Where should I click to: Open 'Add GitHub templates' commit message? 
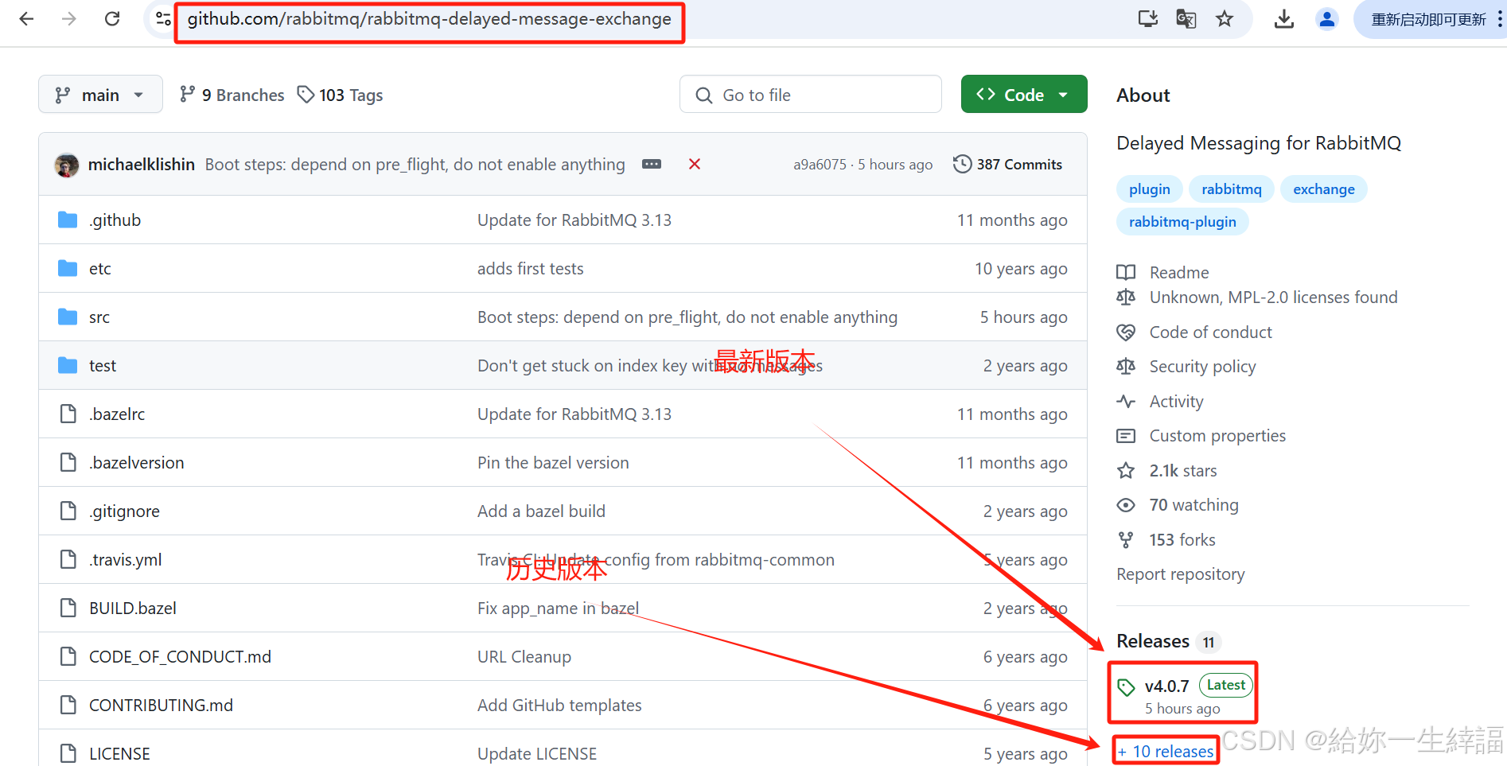coord(559,706)
